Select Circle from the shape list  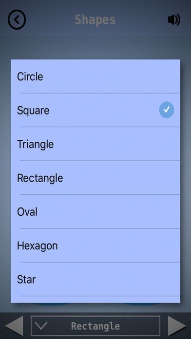coord(95,76)
